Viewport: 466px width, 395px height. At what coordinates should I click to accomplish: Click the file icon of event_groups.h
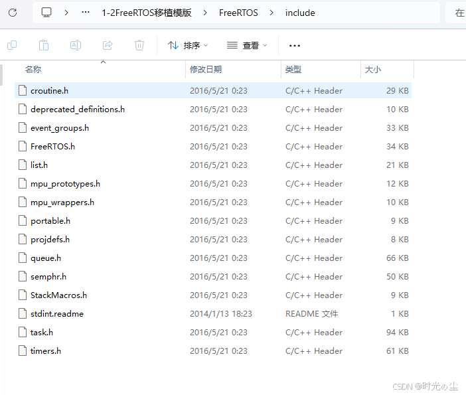click(23, 128)
